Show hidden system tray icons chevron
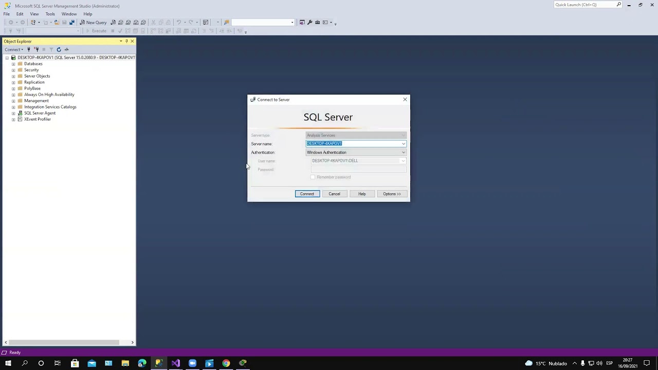 [x=575, y=363]
